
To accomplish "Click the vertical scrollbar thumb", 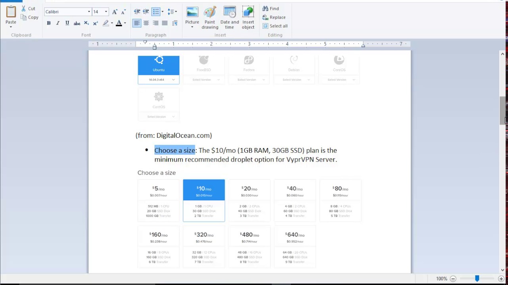I will click(503, 111).
